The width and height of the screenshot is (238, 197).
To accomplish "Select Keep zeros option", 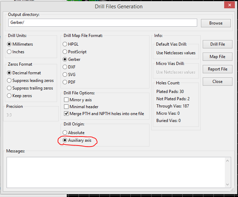I will click(19, 95).
